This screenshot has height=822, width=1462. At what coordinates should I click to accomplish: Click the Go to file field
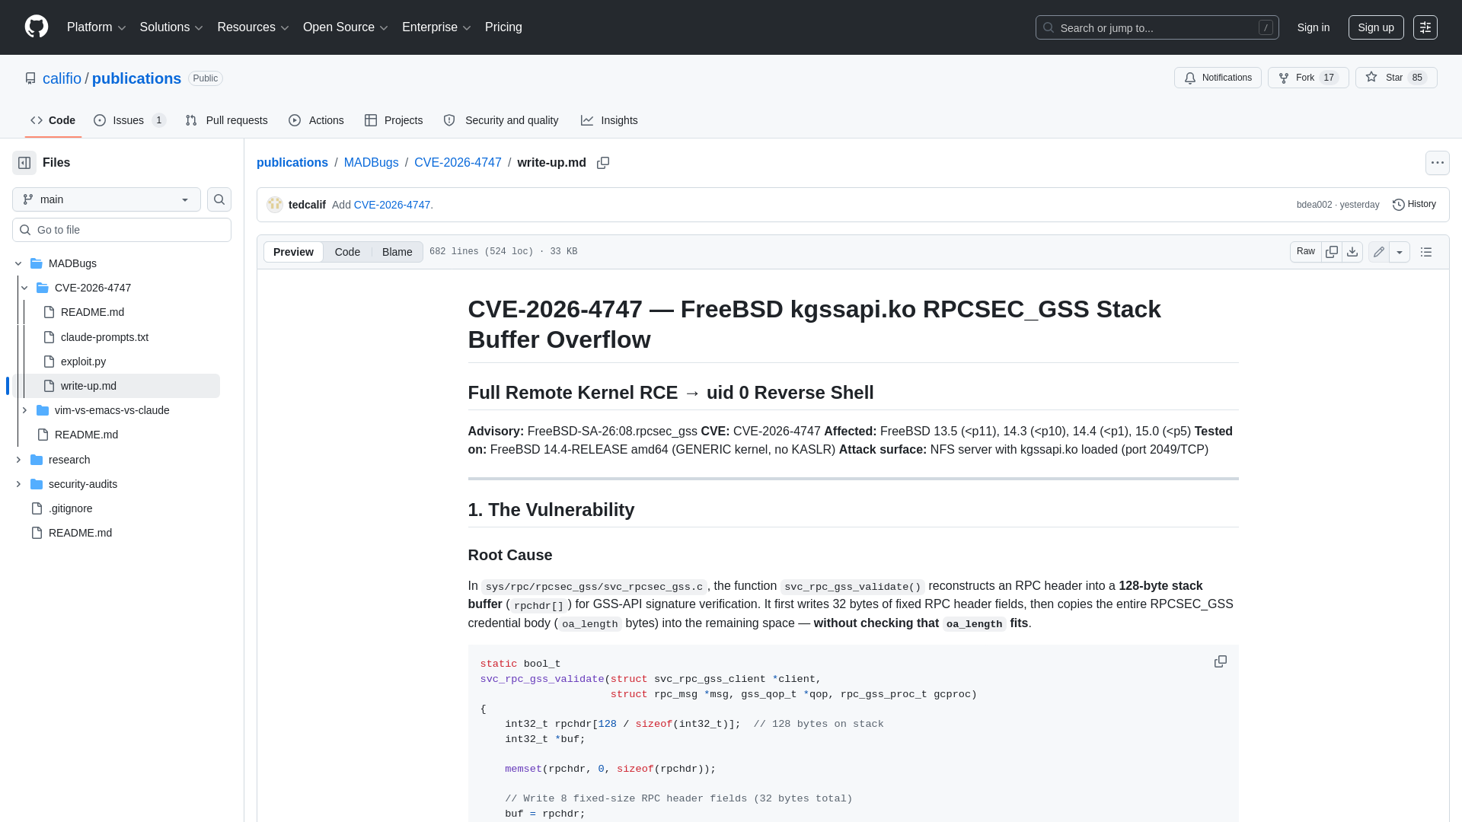122,229
